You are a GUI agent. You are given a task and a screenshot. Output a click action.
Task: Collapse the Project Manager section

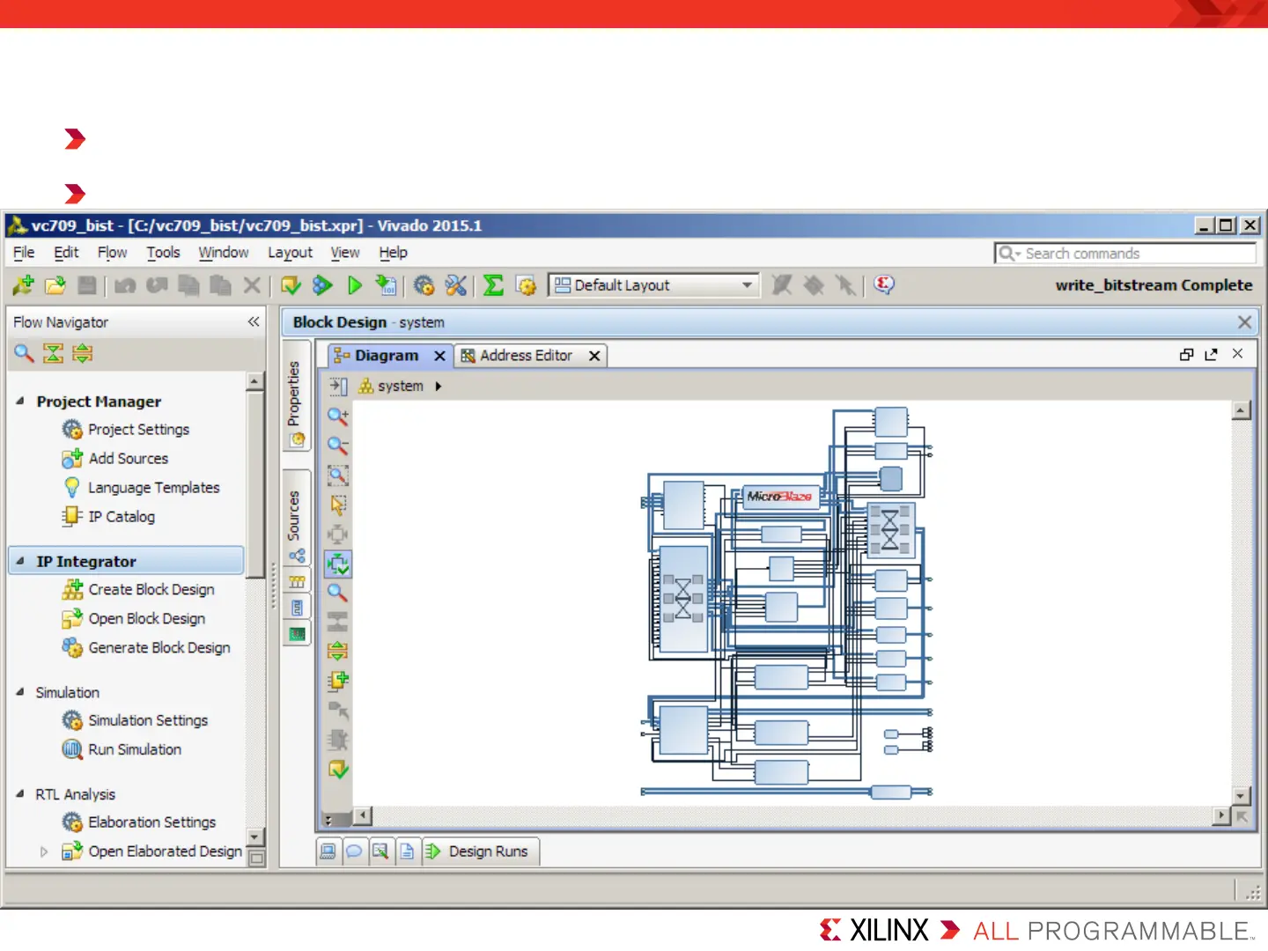coord(20,401)
